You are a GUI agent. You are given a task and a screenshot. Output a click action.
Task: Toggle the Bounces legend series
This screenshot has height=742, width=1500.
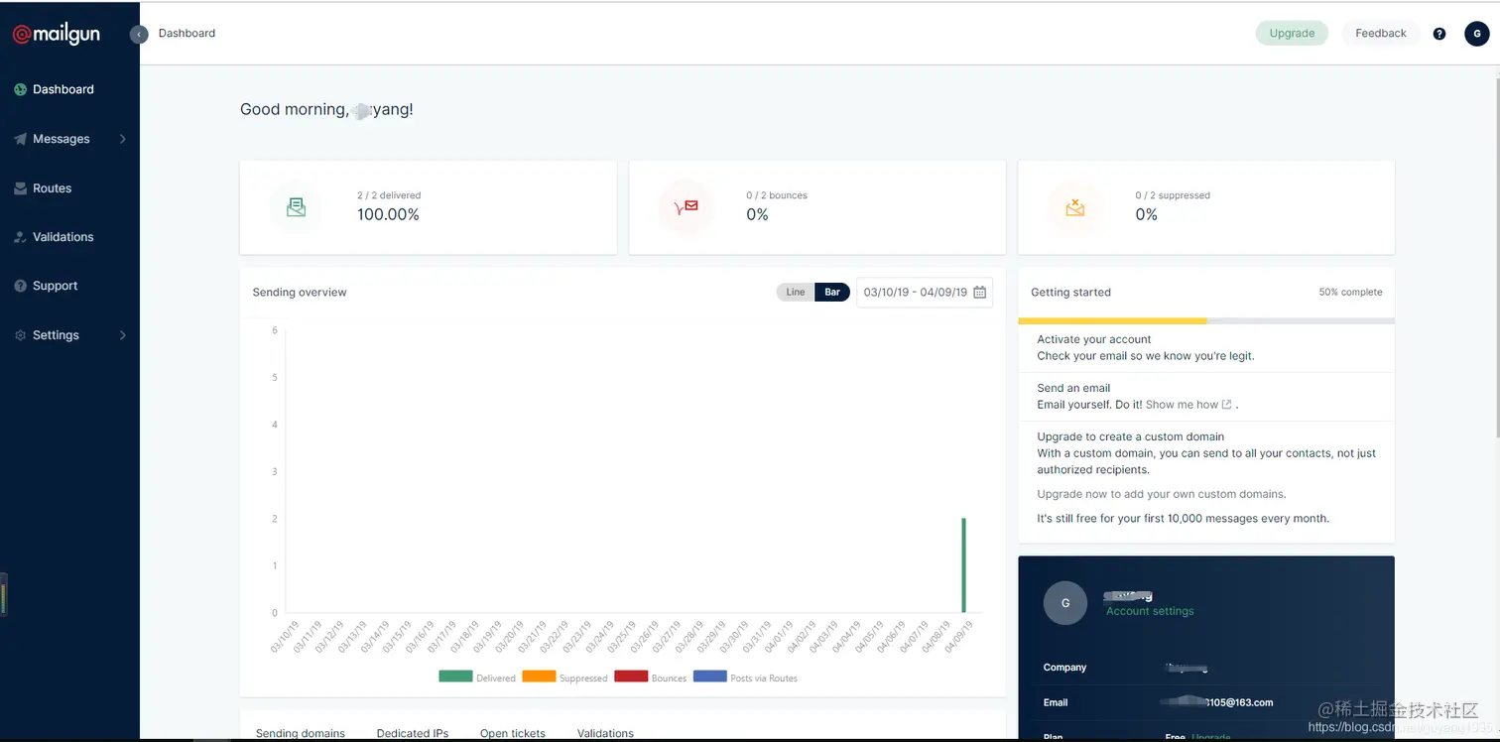coord(651,678)
